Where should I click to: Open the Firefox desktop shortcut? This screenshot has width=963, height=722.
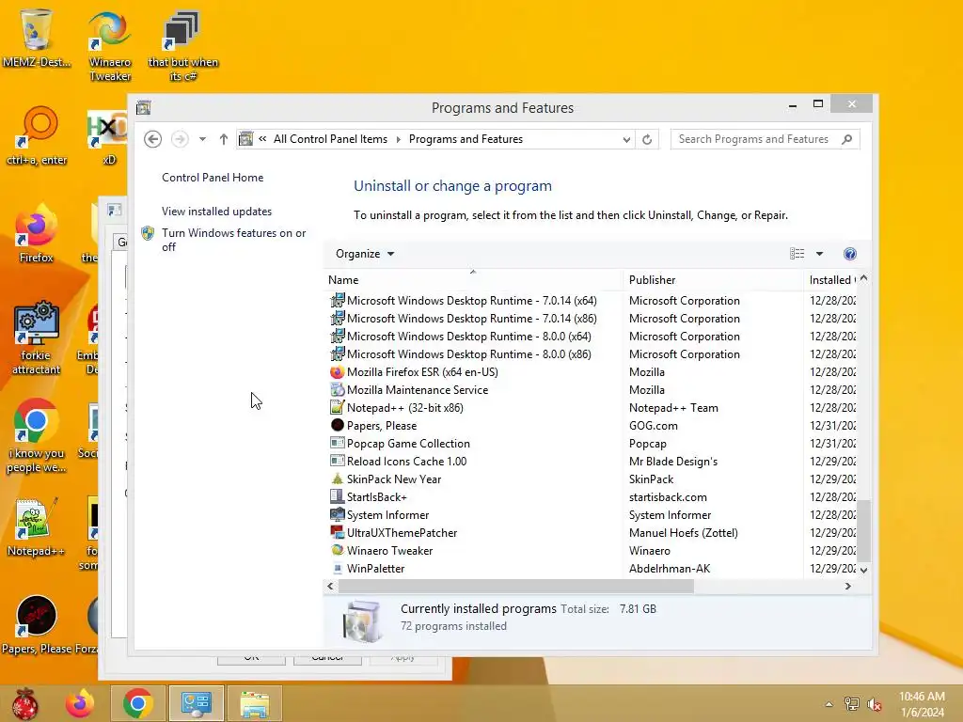click(x=37, y=234)
